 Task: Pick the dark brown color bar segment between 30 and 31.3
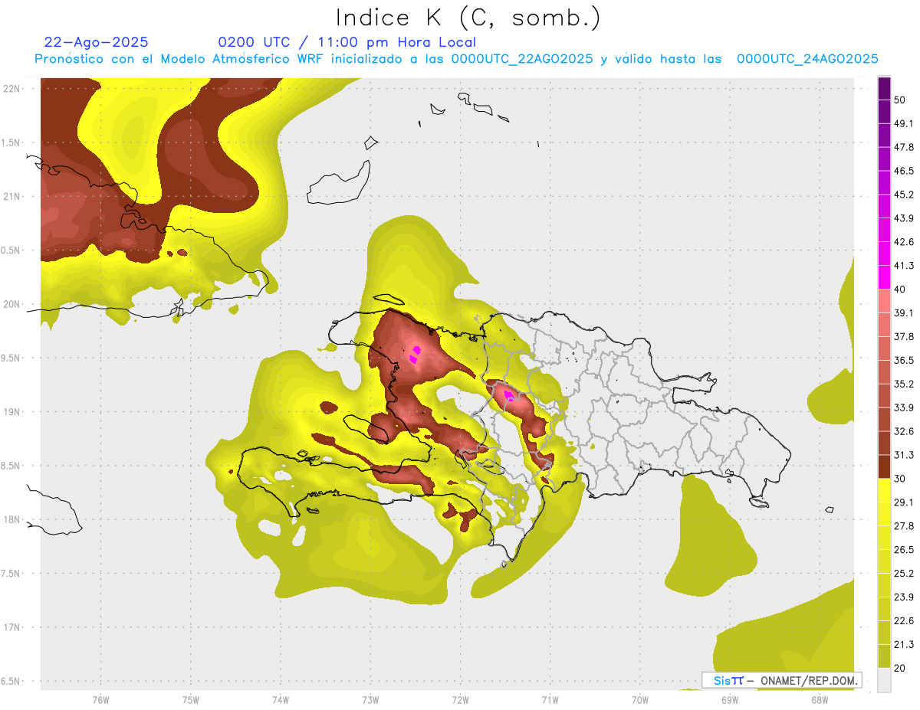(884, 466)
